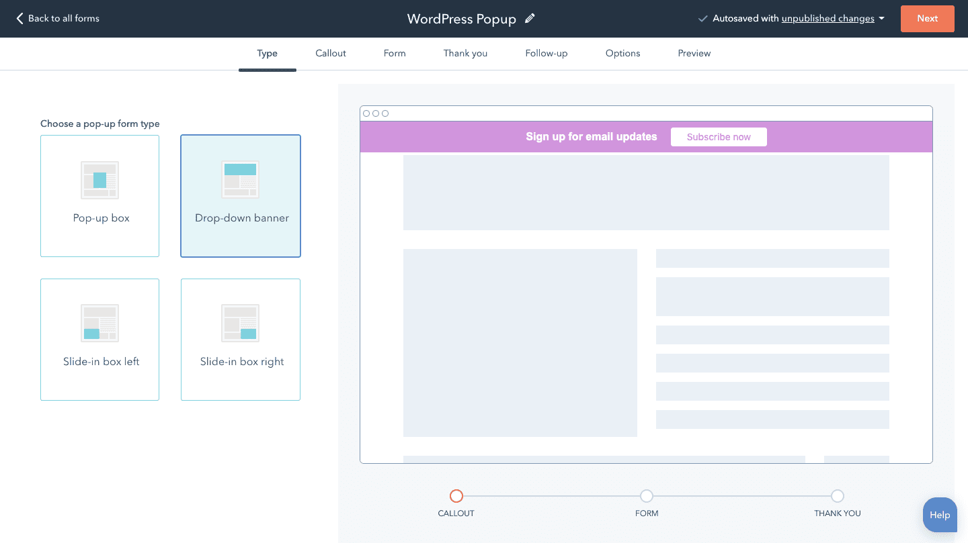This screenshot has width=968, height=543.
Task: Open the autosave status dropdown arrow
Action: point(881,19)
